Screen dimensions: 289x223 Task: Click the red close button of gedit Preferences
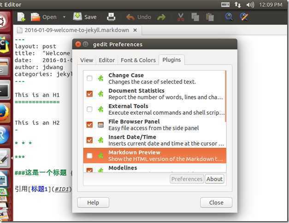[x=78, y=44]
